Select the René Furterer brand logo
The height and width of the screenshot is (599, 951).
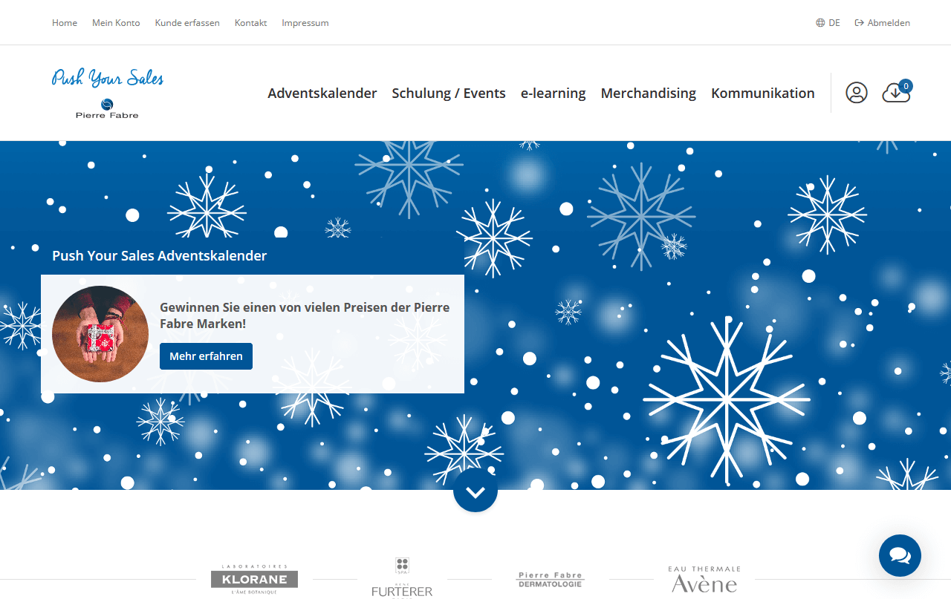pos(402,578)
